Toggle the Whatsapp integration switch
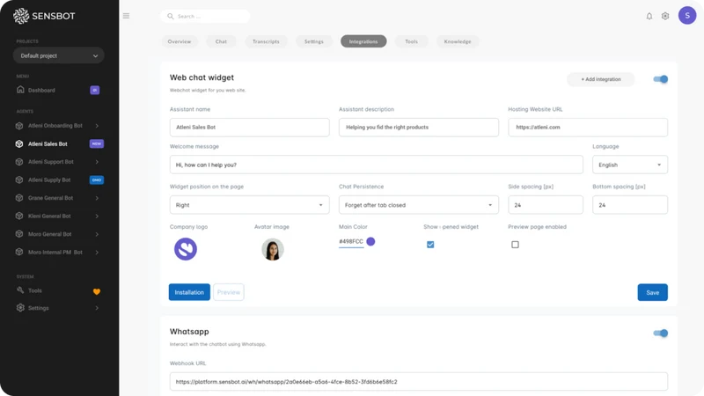The image size is (704, 396). [661, 334]
